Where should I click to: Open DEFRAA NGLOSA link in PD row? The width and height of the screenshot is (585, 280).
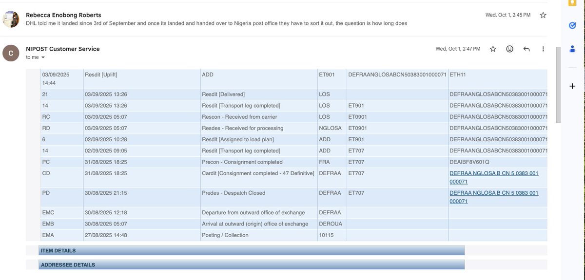click(494, 197)
